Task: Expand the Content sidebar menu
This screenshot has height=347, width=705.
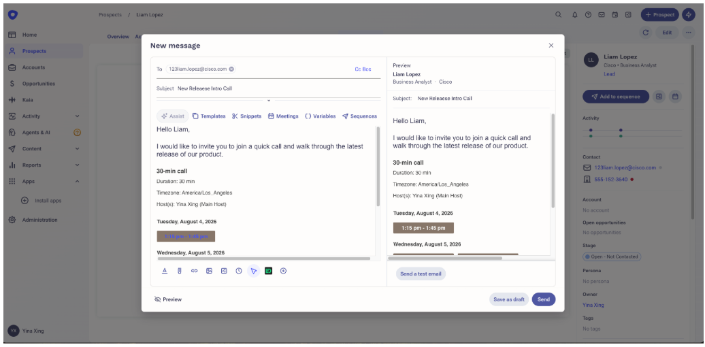Action: pyautogui.click(x=77, y=148)
